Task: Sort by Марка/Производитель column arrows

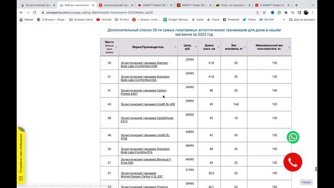Action: pos(175,47)
